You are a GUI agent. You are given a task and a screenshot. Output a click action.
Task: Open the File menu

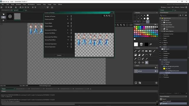point(3,4)
